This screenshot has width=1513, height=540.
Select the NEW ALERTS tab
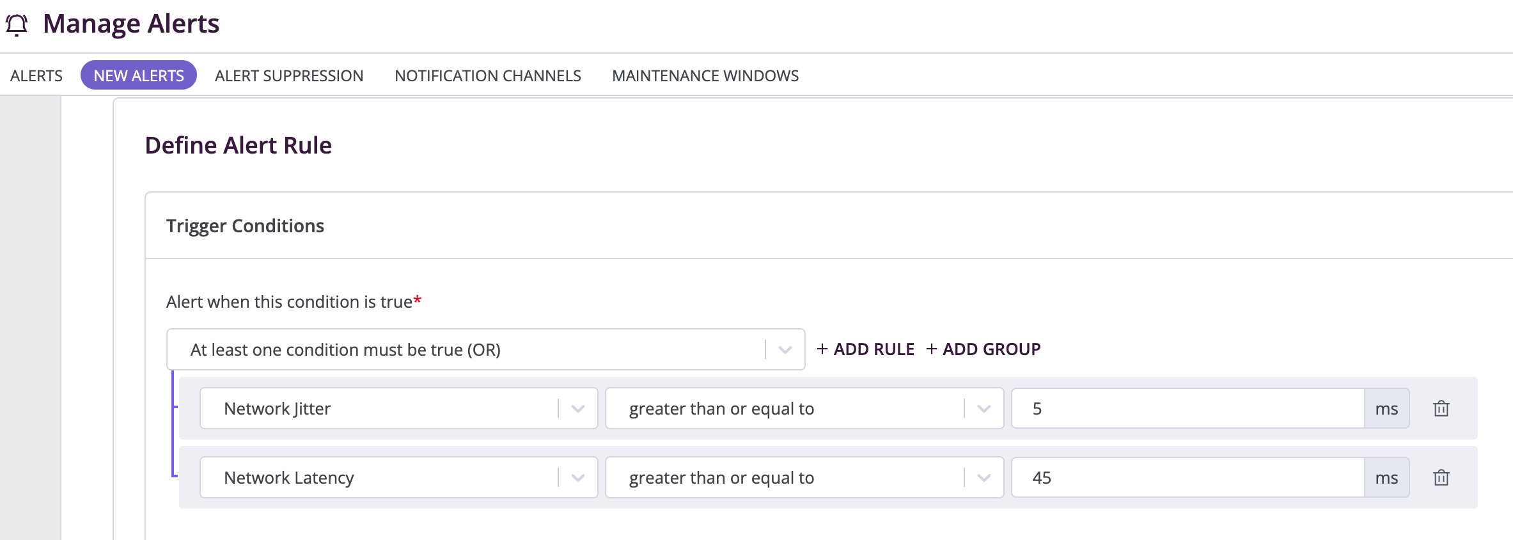[139, 75]
